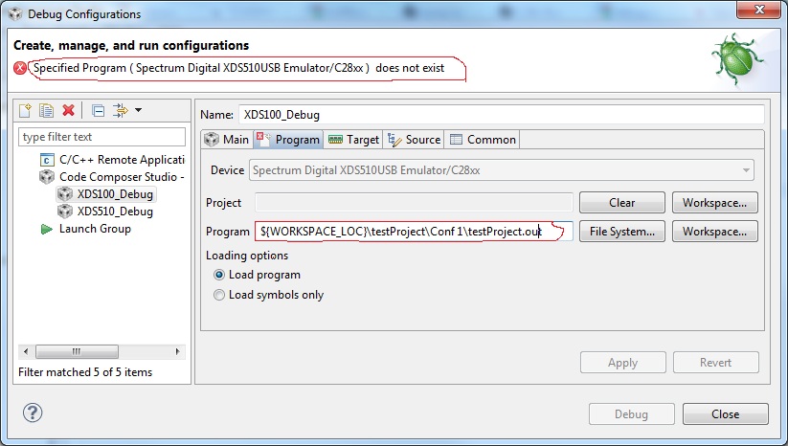Switch to the Main tab
Viewport: 788px width, 446px height.
[x=227, y=139]
